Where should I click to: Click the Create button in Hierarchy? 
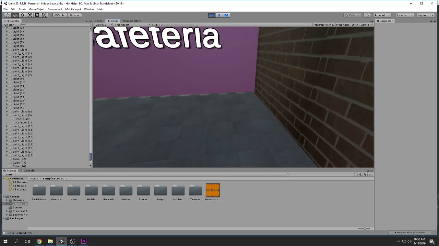[9, 25]
